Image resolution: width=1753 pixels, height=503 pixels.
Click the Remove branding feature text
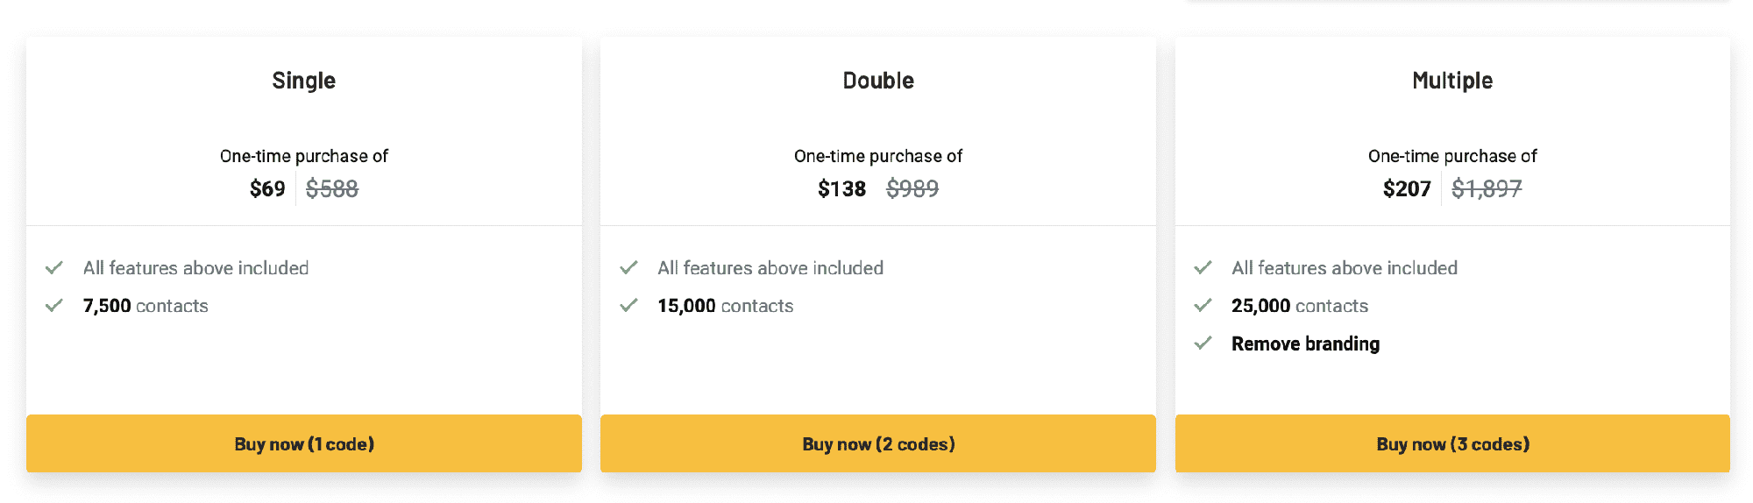coord(1305,344)
